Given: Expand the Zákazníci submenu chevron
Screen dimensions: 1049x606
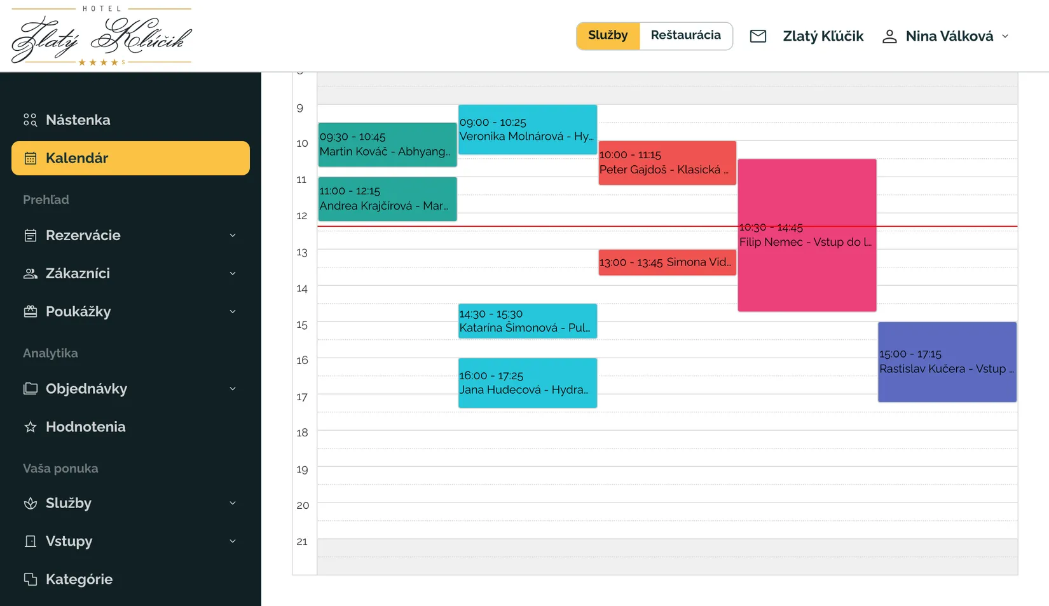Looking at the screenshot, I should (233, 274).
